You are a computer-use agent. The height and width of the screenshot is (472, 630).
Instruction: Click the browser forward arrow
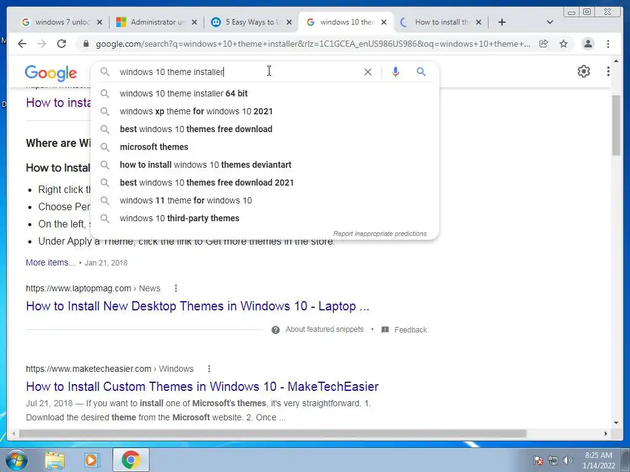42,44
